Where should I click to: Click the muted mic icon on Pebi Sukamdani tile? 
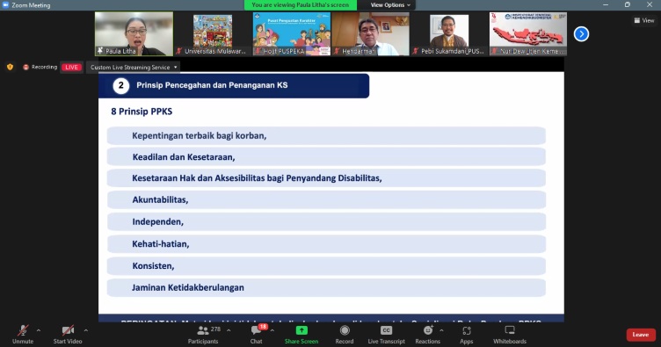click(416, 51)
